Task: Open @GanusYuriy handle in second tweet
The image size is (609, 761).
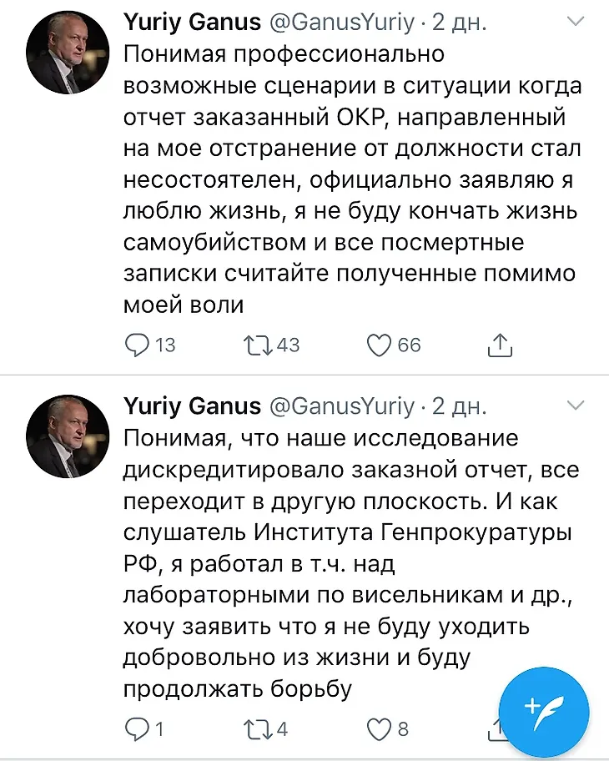Action: (x=341, y=406)
